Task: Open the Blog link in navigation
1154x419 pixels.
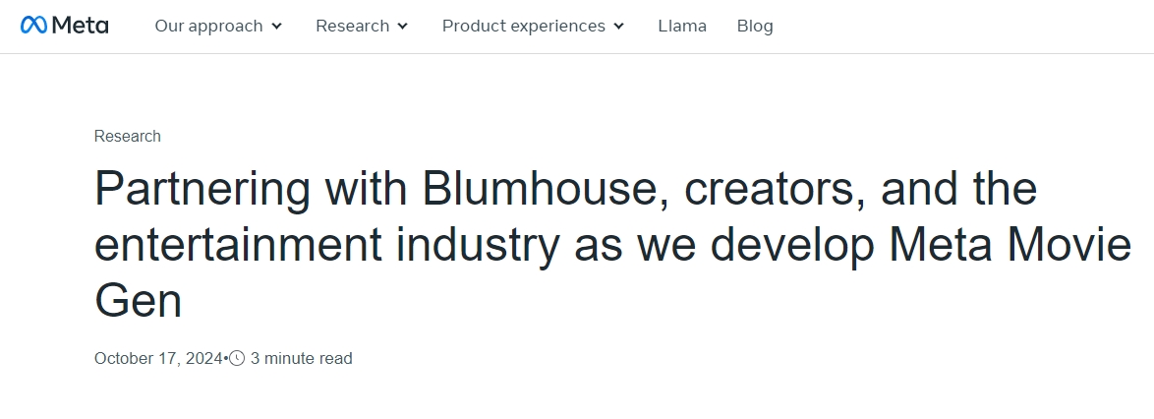Action: coord(755,26)
